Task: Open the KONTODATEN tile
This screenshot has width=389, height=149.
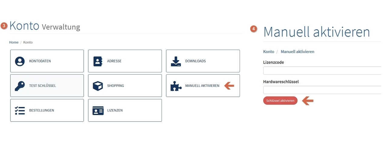Action: (47, 61)
